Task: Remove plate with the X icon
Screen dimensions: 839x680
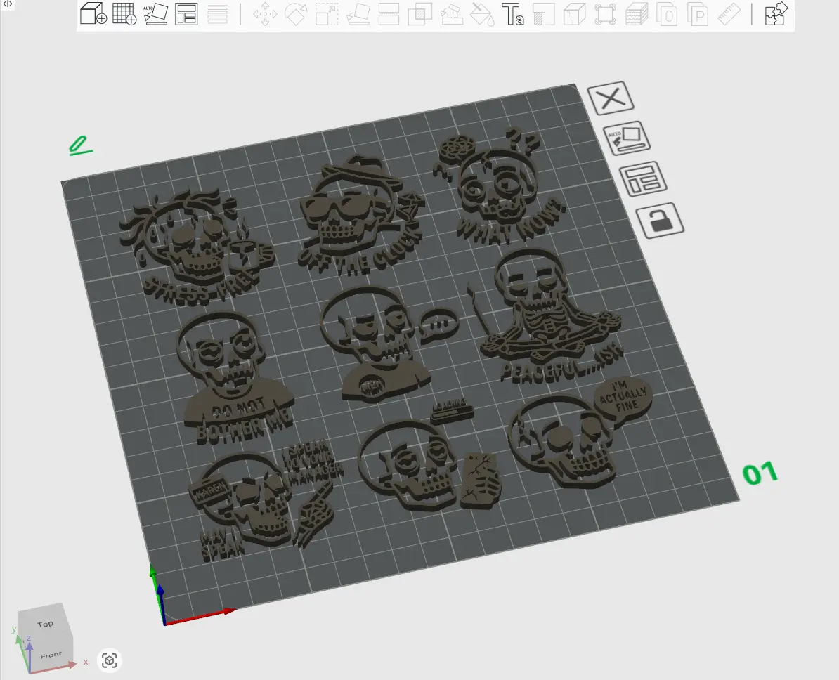Action: (x=611, y=98)
